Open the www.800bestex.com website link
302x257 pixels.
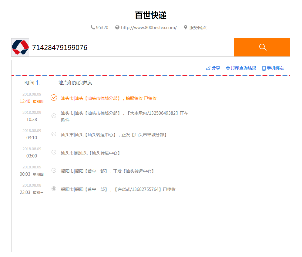149,28
